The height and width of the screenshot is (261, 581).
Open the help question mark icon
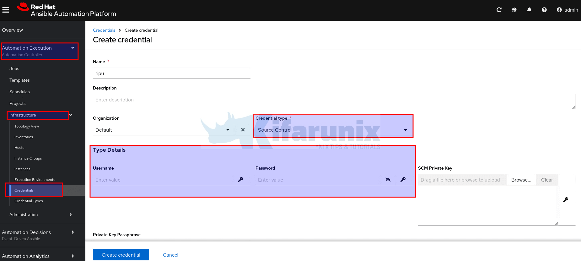[544, 10]
